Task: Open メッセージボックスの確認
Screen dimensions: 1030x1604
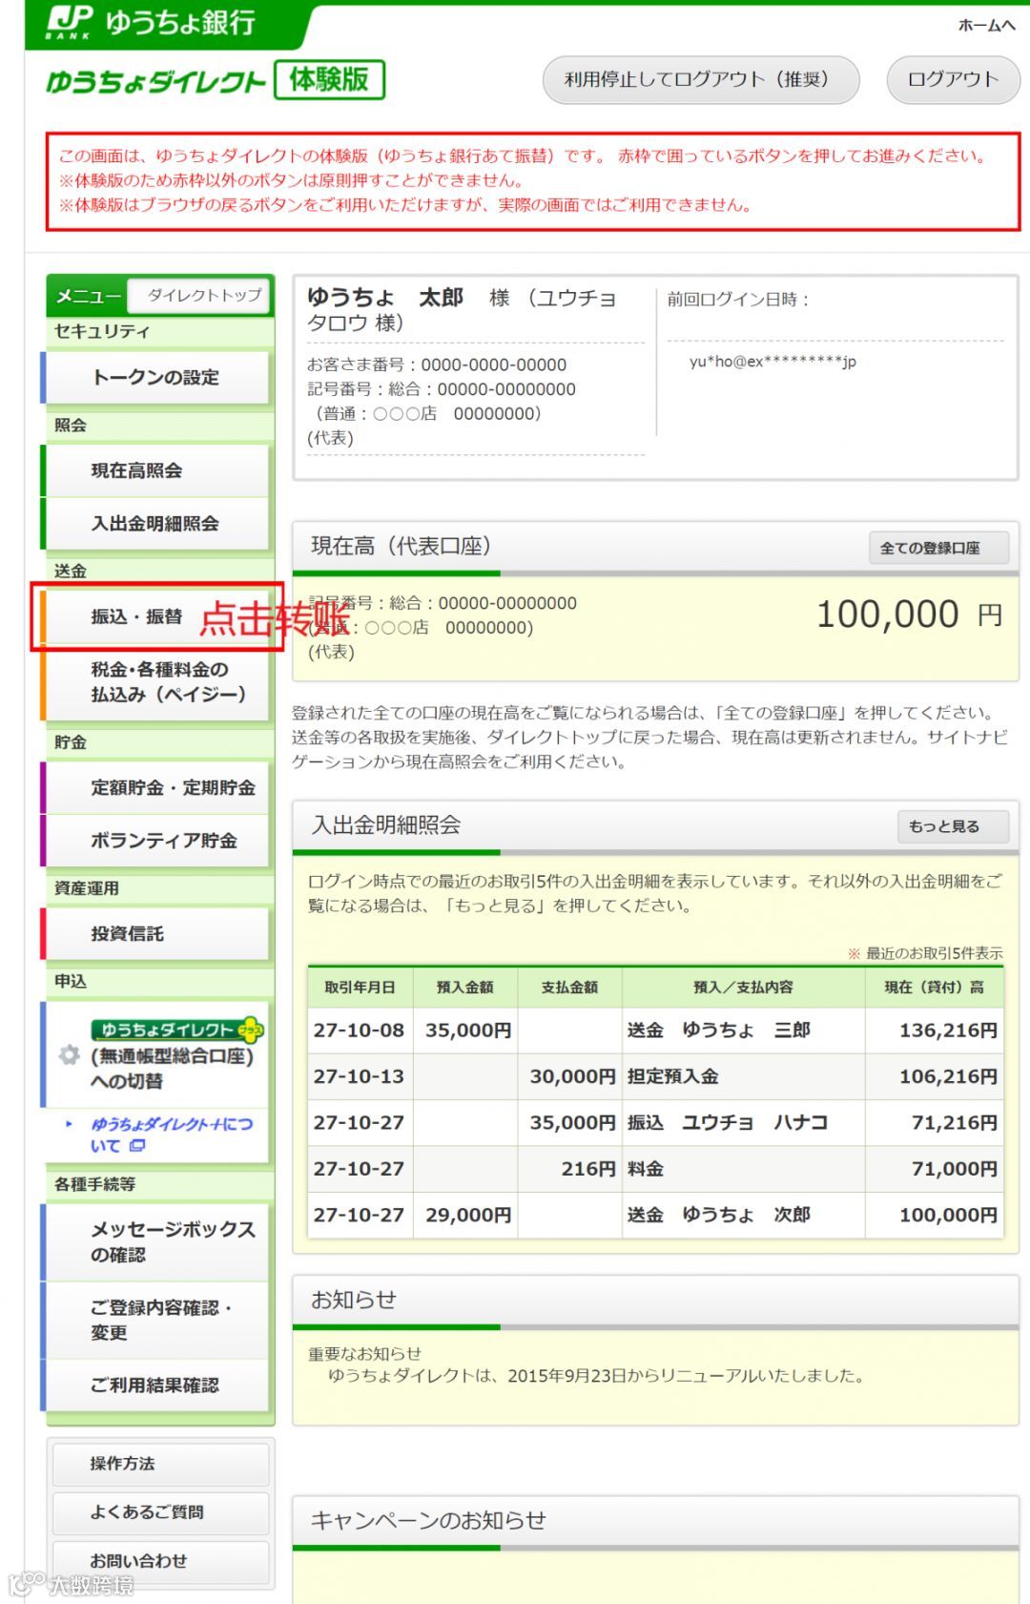Action: coord(156,1241)
